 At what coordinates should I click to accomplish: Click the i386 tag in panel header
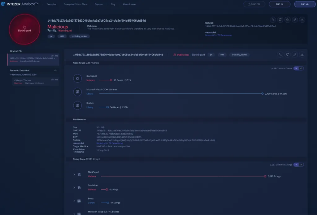point(222,54)
